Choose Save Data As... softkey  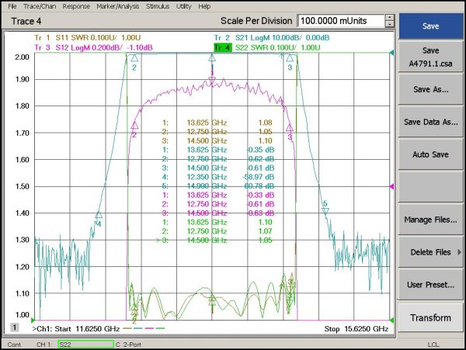point(430,122)
